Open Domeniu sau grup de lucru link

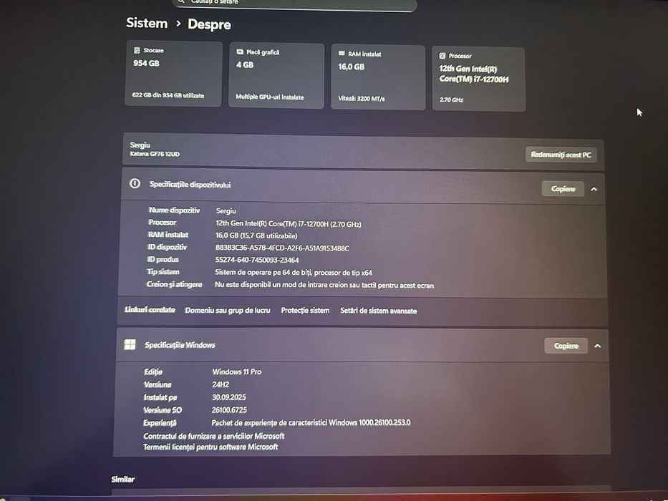tap(228, 310)
